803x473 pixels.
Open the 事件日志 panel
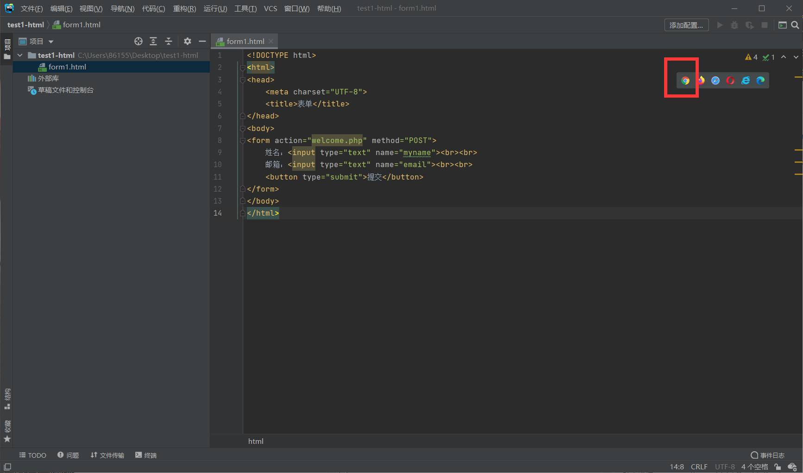point(767,455)
